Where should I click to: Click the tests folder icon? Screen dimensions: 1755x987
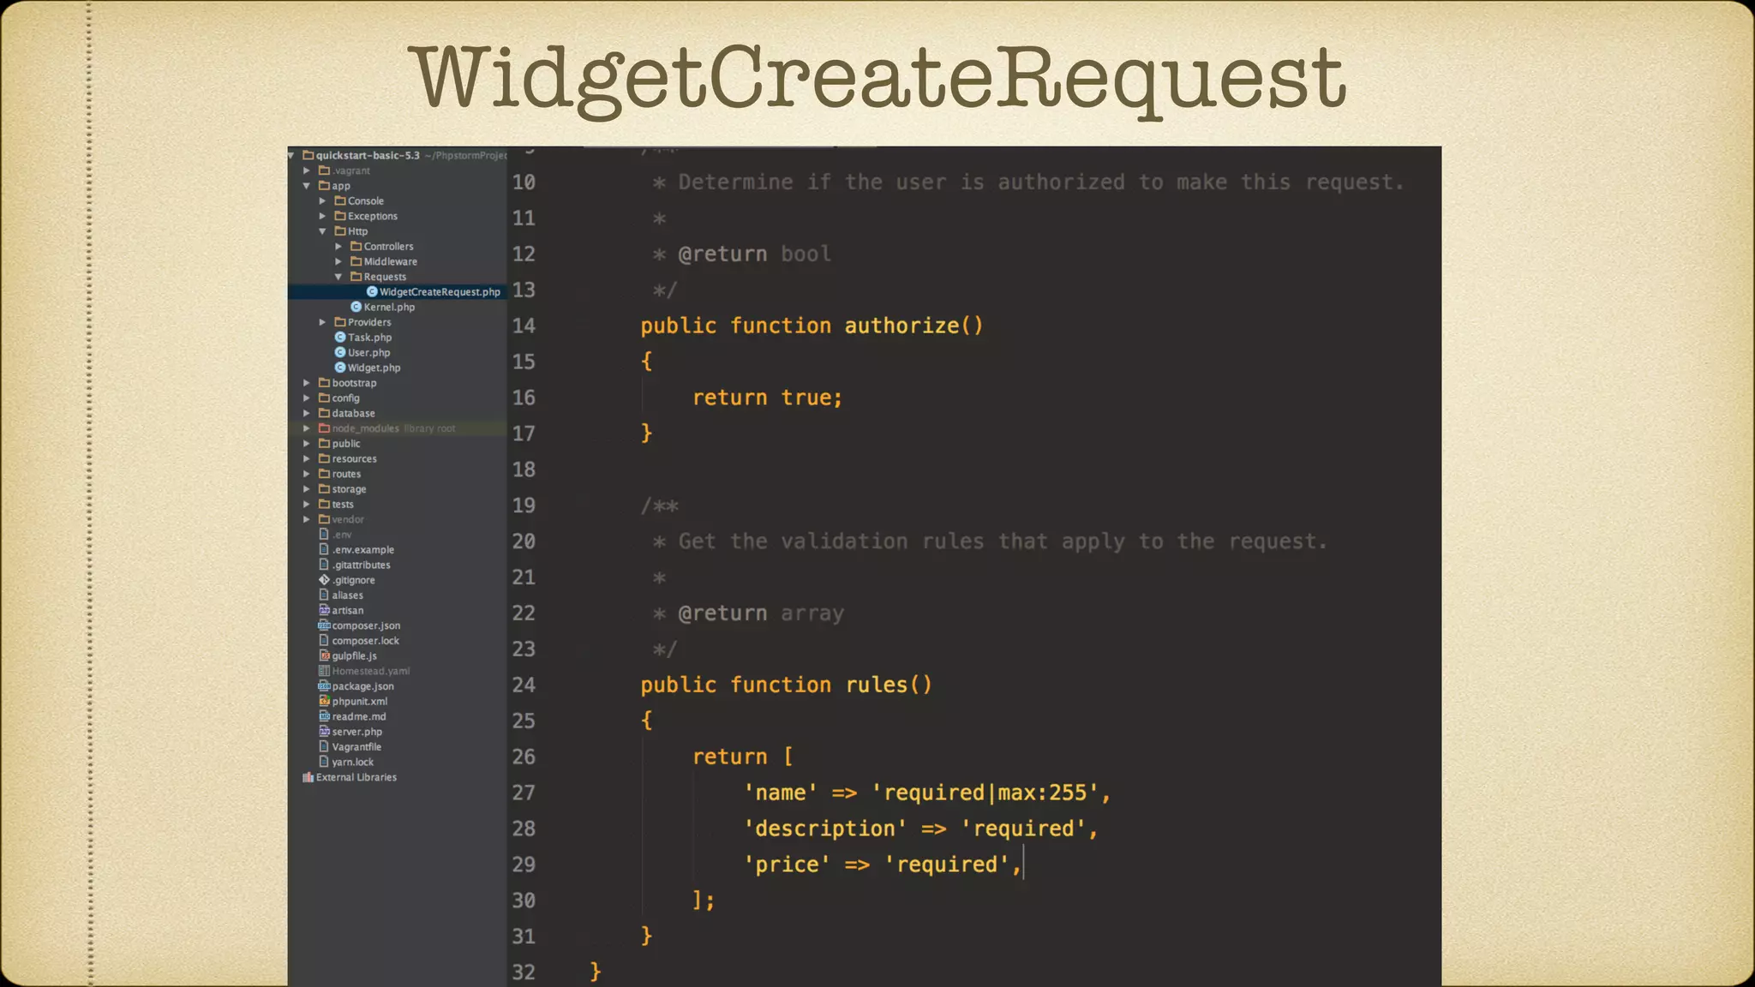click(x=324, y=504)
